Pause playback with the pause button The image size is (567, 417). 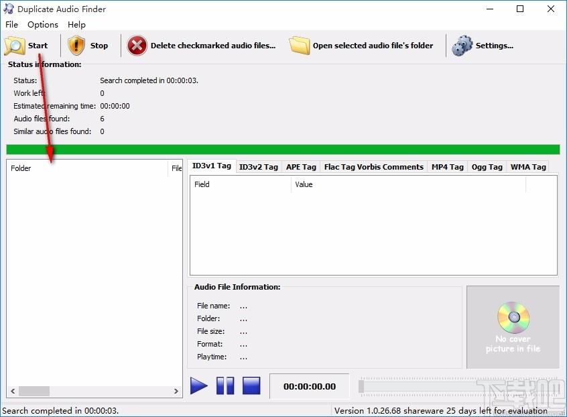(x=225, y=386)
